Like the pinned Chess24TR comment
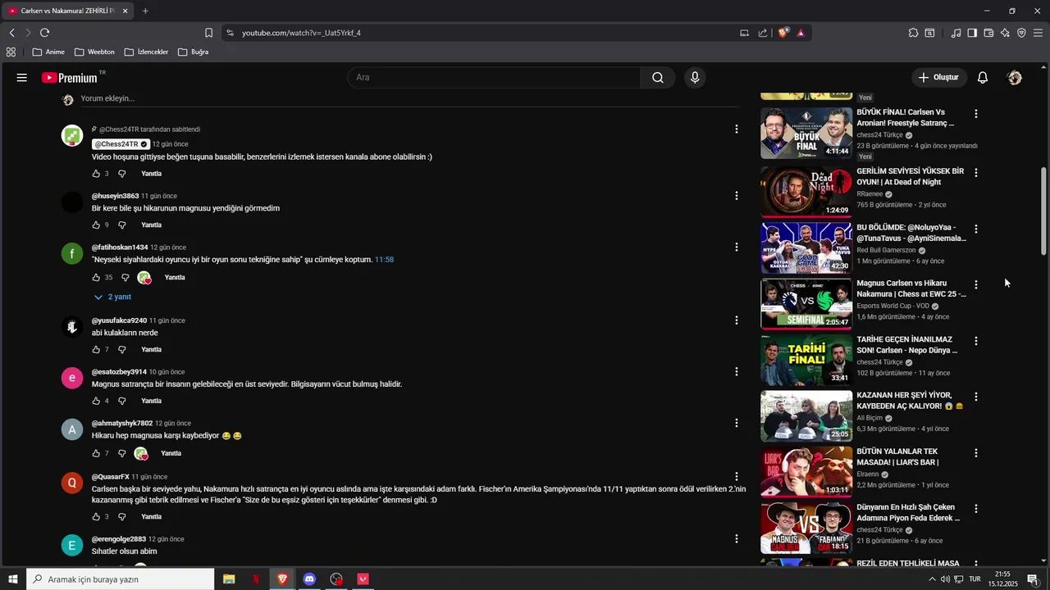 96,174
